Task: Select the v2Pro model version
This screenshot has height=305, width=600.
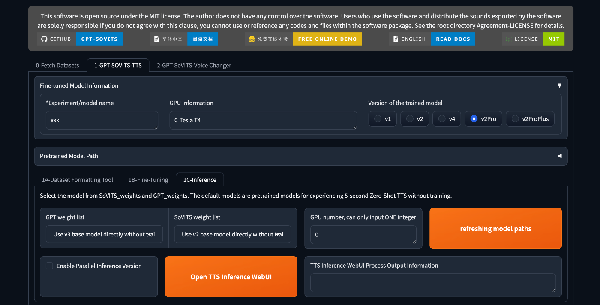Action: click(483, 119)
